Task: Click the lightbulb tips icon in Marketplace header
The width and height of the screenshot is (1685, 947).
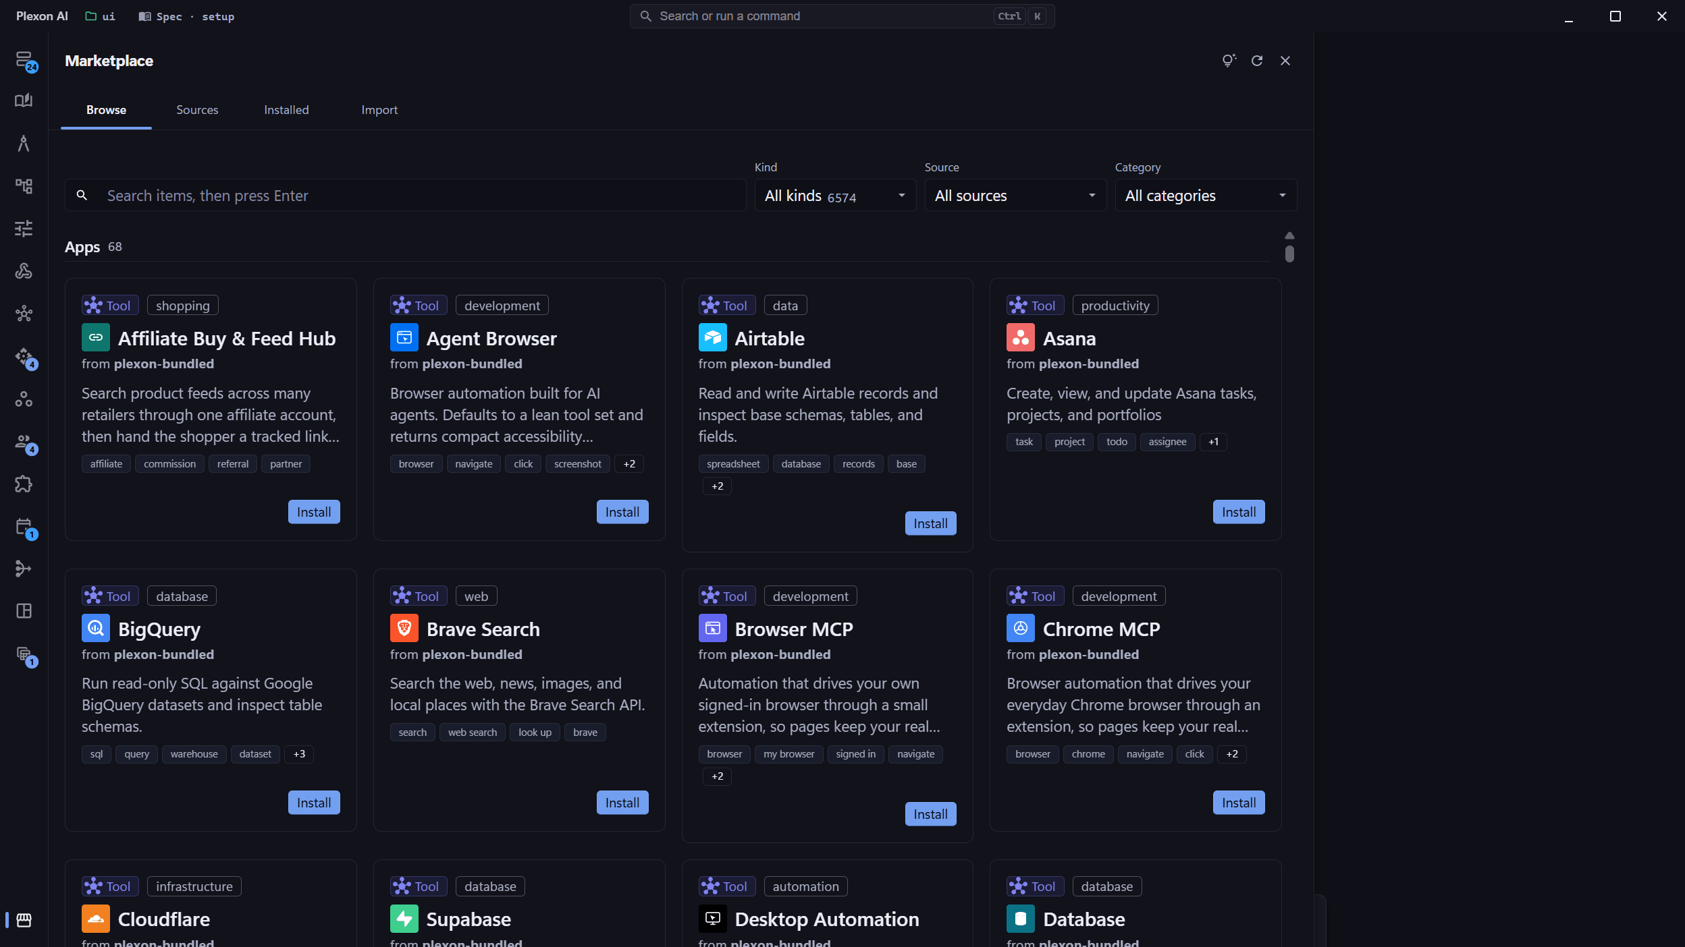Action: pyautogui.click(x=1229, y=61)
